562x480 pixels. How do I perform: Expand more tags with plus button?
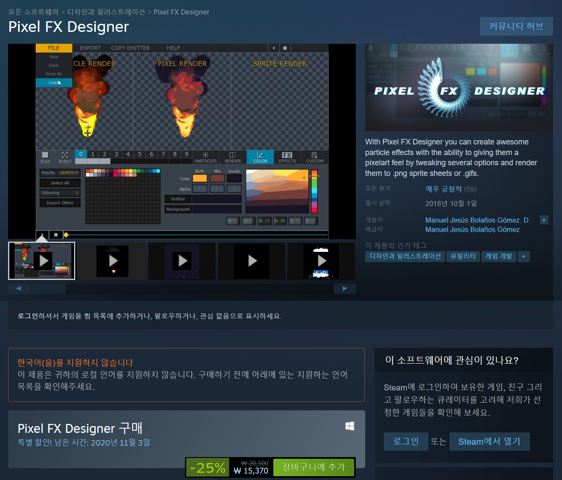tap(523, 256)
